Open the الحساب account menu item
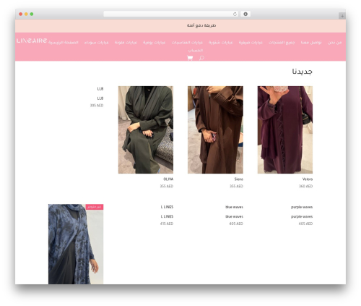Image resolution: width=361 pixels, height=306 pixels. pyautogui.click(x=196, y=51)
